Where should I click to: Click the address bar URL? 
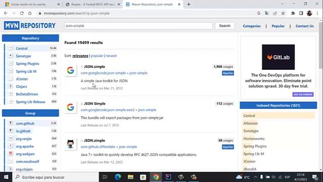pos(77,13)
